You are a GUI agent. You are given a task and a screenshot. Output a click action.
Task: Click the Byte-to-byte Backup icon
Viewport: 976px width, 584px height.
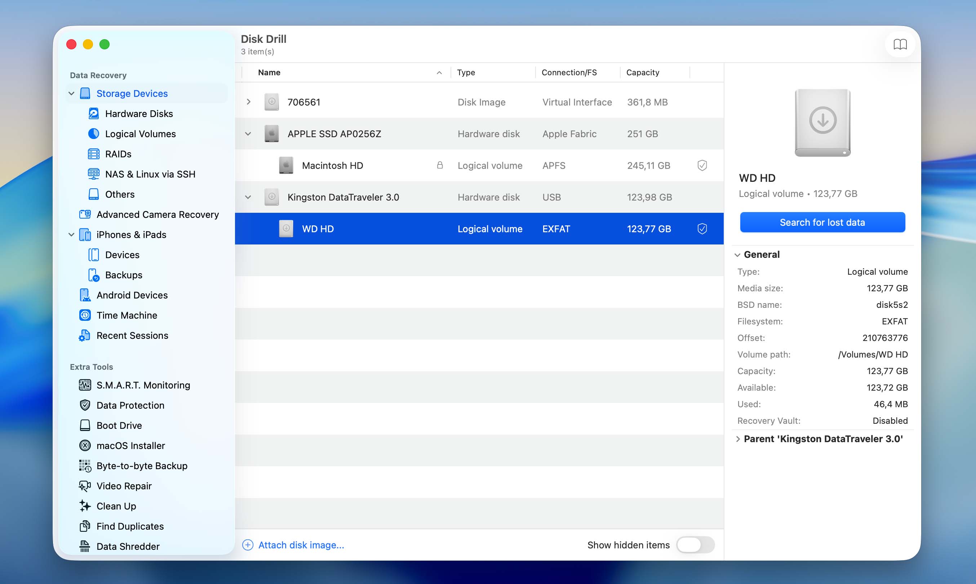85,466
